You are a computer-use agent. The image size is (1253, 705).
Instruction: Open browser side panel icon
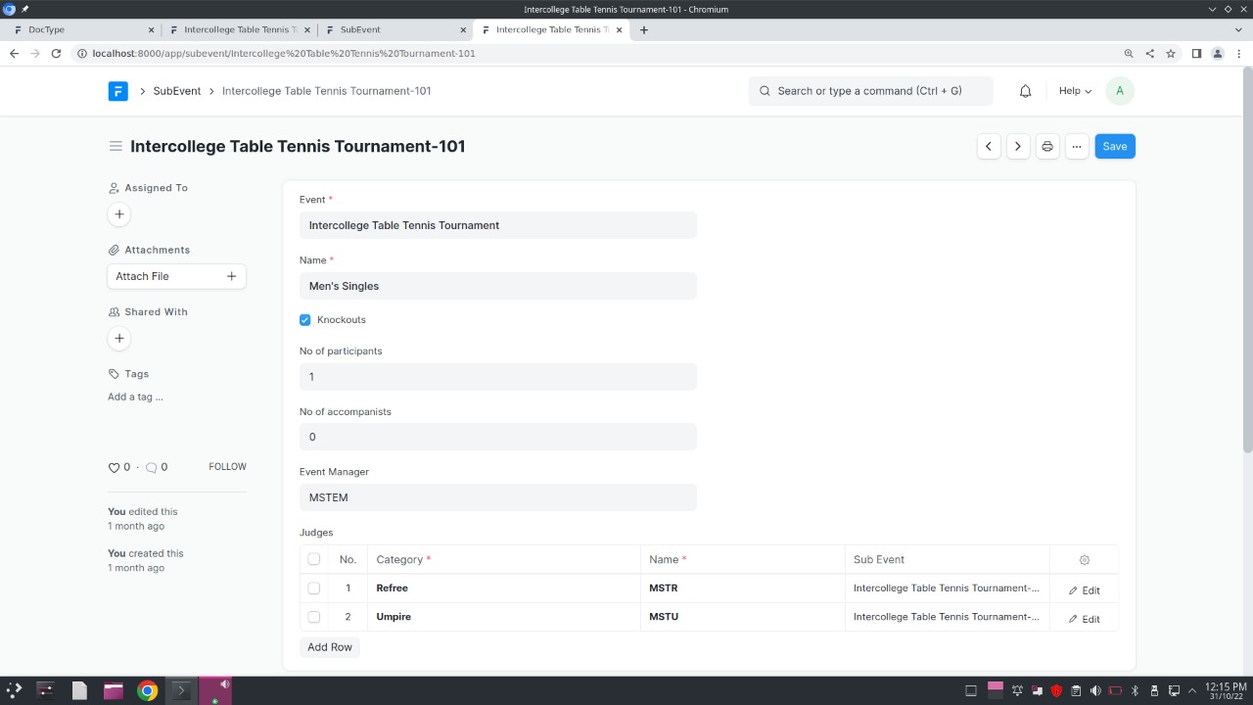click(1196, 54)
